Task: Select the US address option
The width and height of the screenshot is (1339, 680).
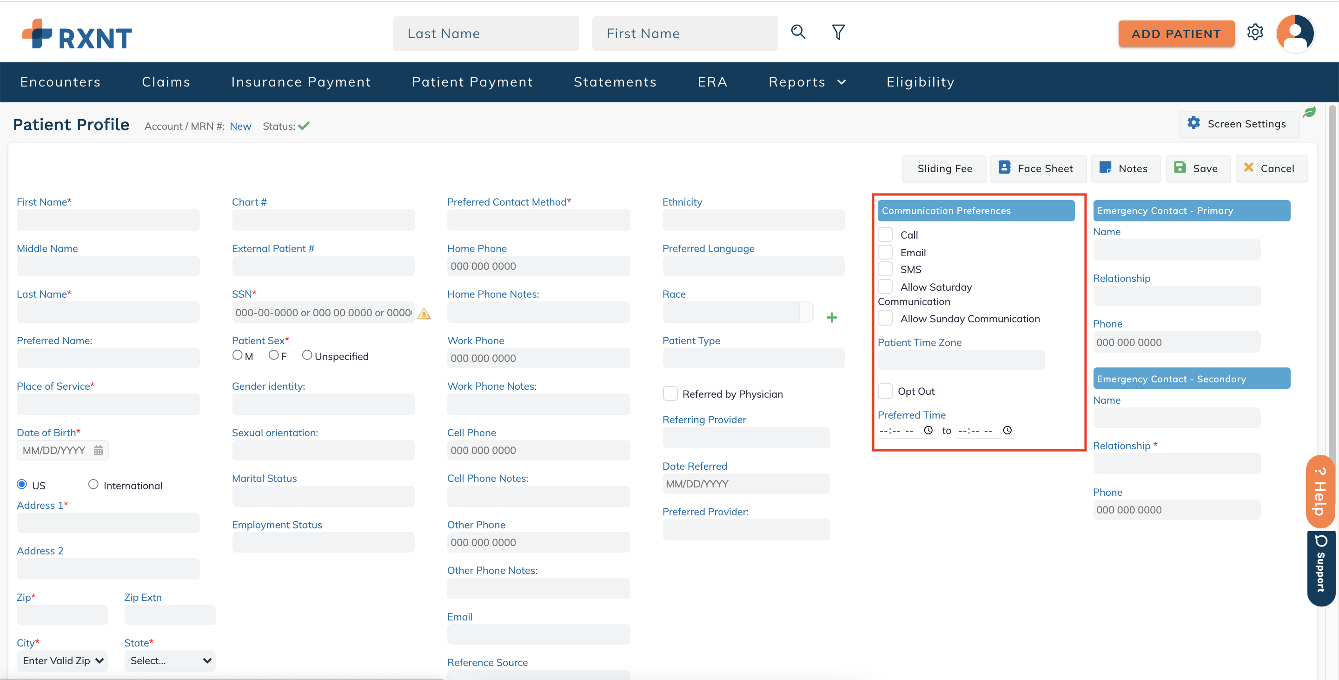Action: pyautogui.click(x=22, y=485)
